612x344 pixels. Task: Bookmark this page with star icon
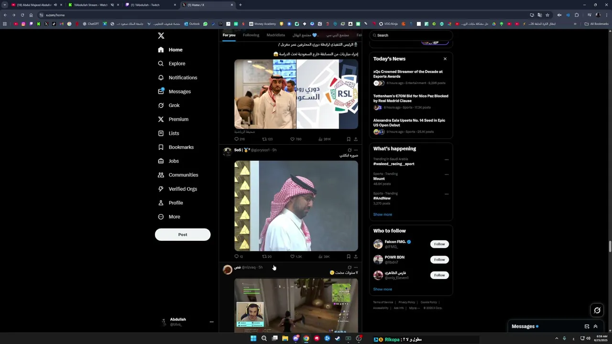coord(547,15)
